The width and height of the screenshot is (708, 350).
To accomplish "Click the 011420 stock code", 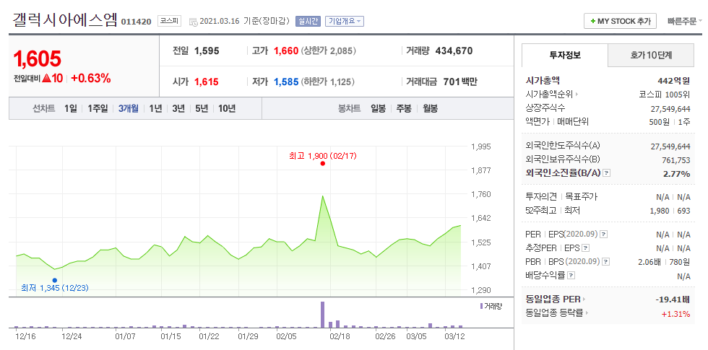I will 136,22.
